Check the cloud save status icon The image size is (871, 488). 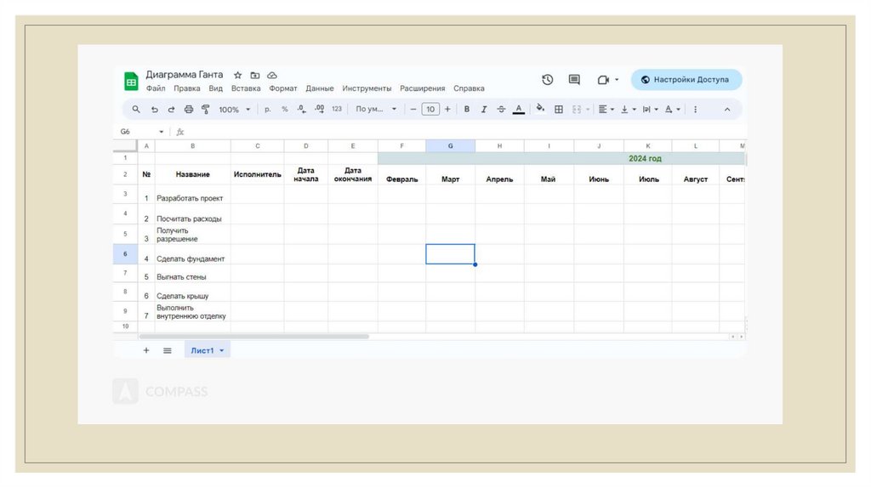272,75
